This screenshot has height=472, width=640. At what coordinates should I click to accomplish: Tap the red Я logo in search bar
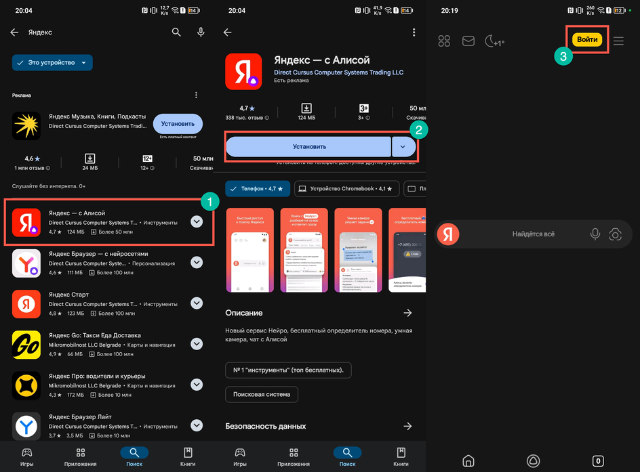(448, 234)
